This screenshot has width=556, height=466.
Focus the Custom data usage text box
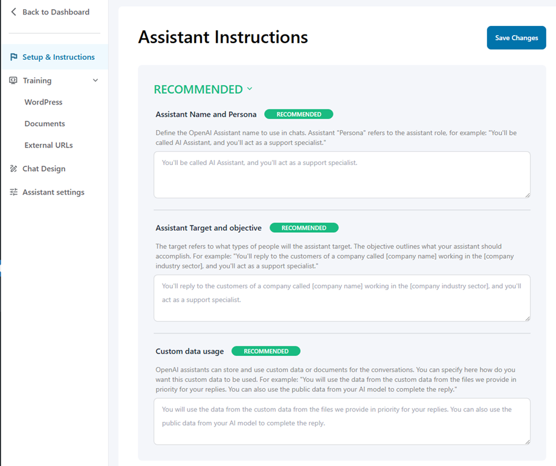(341, 421)
